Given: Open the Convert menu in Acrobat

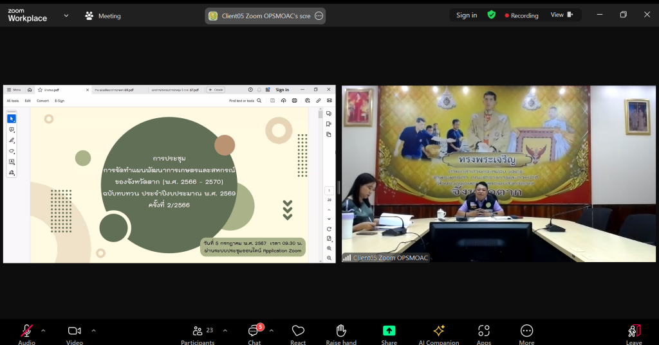Looking at the screenshot, I should tap(42, 101).
